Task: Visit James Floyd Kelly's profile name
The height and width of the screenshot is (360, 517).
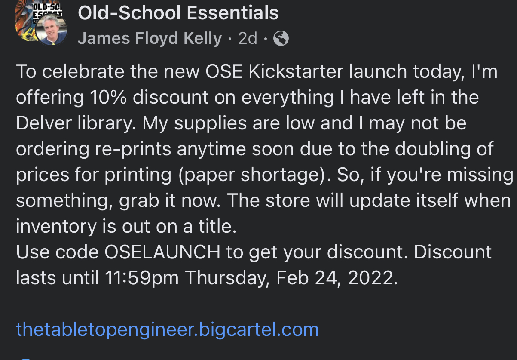Action: 150,39
